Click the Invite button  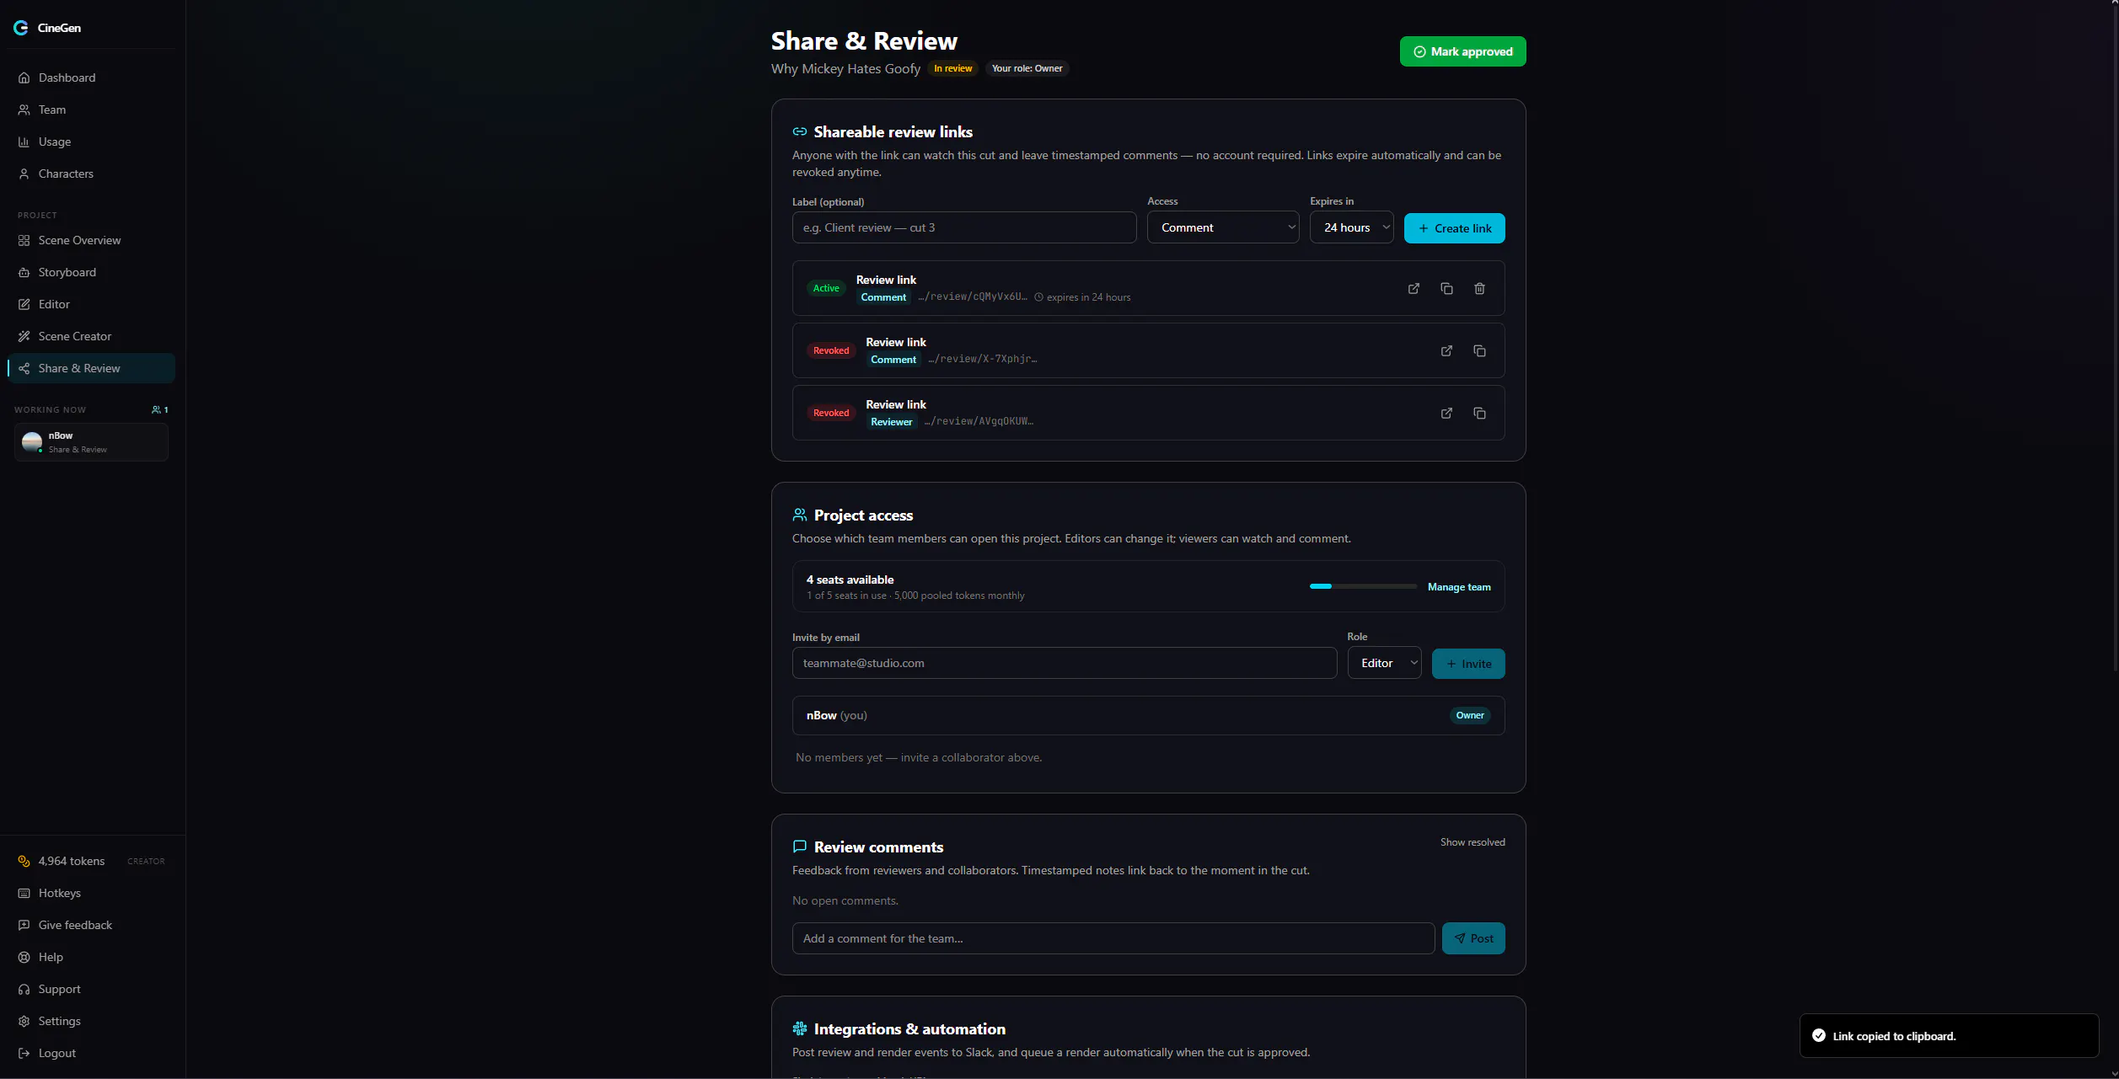1468,664
